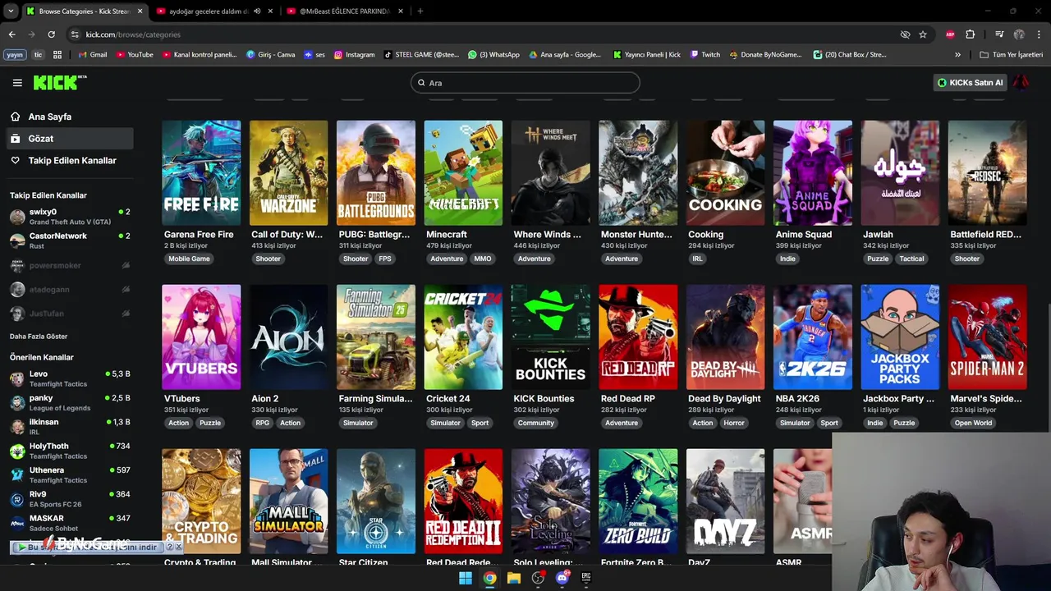
Task: Click the browser back arrow
Action: click(x=11, y=34)
